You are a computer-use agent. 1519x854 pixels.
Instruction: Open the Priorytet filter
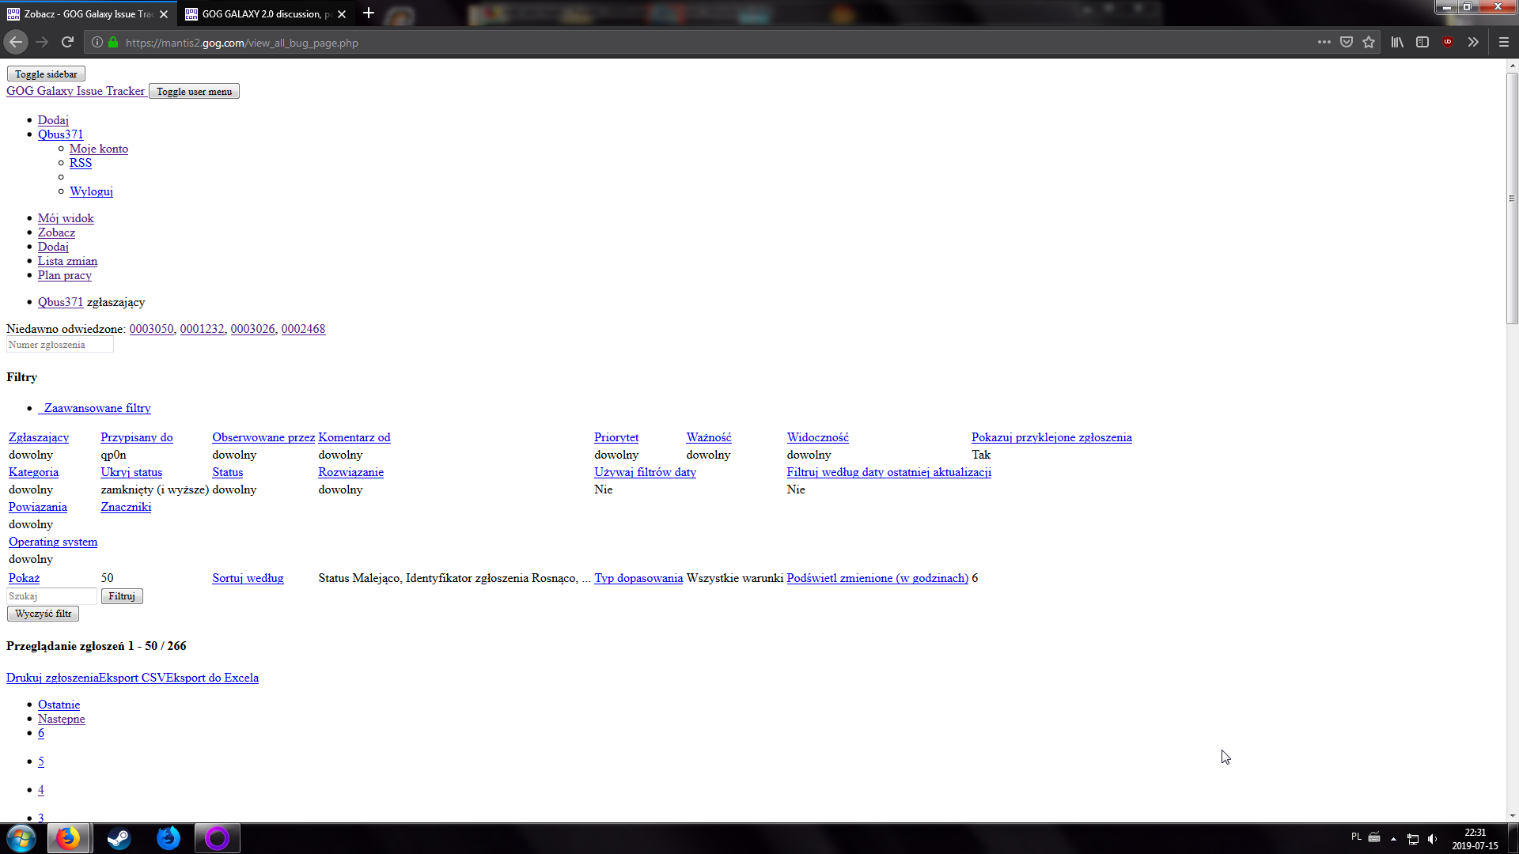tap(616, 437)
